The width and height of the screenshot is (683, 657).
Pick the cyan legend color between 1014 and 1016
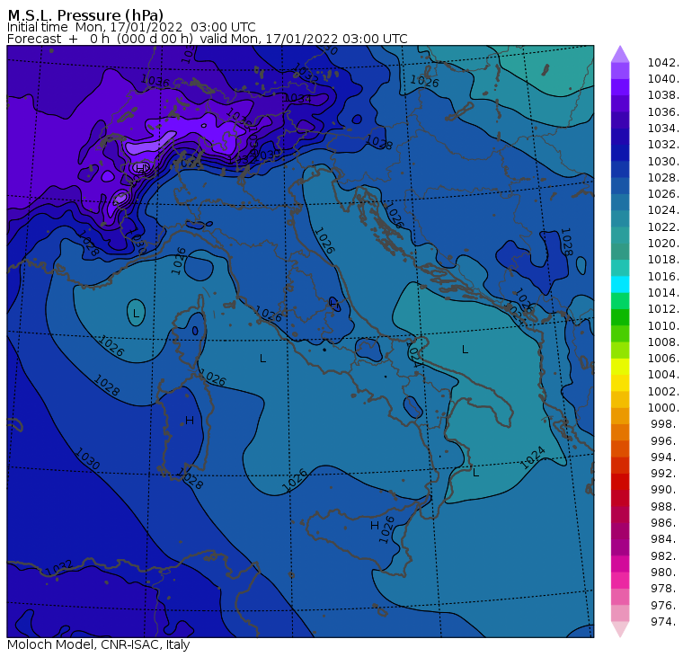pyautogui.click(x=620, y=285)
